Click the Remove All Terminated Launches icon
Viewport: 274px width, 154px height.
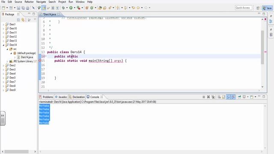pyautogui.click(x=213, y=97)
